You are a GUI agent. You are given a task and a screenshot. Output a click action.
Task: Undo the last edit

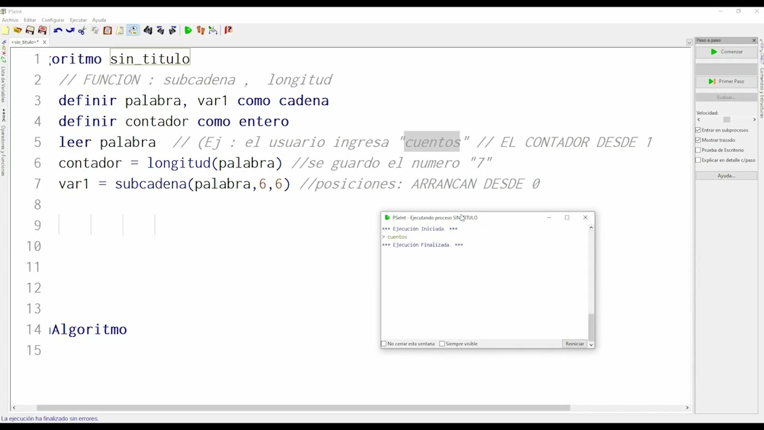point(57,30)
